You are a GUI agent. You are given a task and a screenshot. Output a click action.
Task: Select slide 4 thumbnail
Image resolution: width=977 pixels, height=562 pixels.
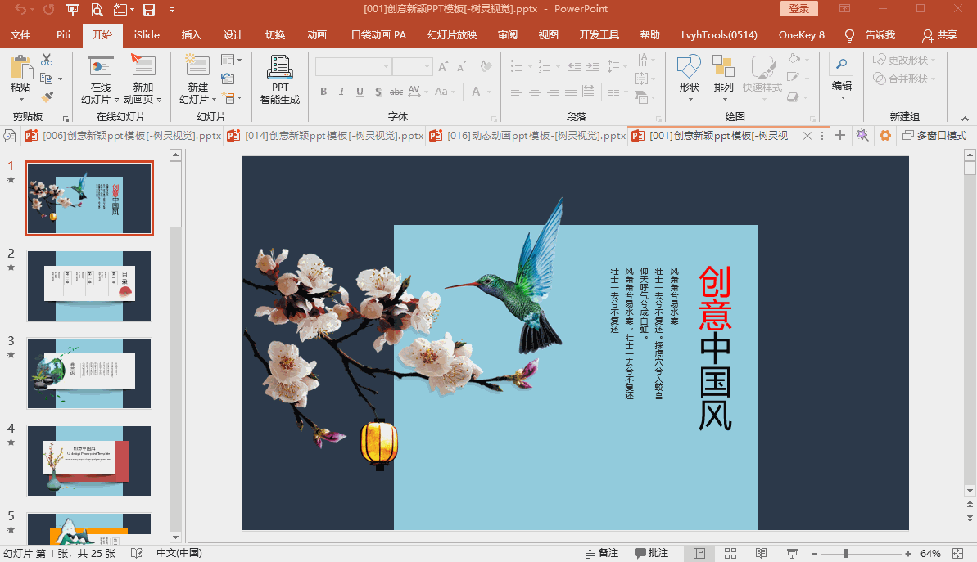89,461
